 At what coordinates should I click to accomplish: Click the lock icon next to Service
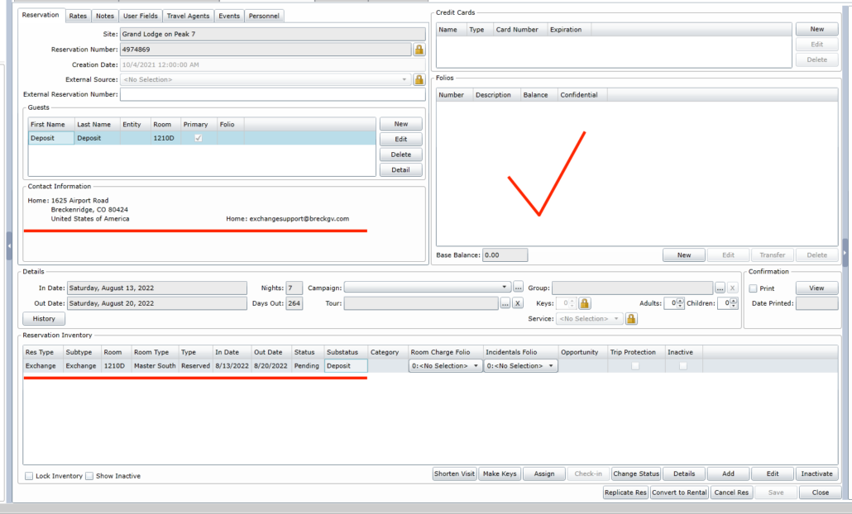631,319
